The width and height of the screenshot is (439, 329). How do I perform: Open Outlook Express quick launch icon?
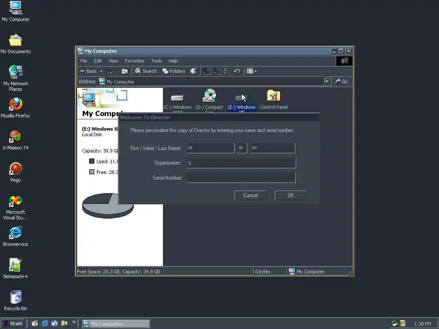(54, 324)
